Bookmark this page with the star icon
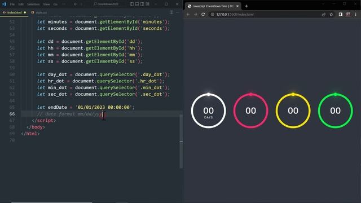This screenshot has width=361, height=203. click(x=331, y=14)
